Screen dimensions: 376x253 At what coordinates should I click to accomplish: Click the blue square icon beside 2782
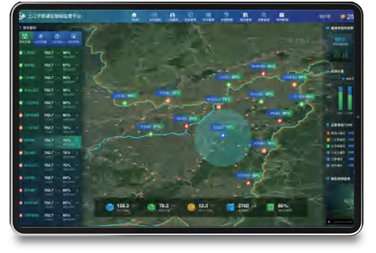pos(230,207)
